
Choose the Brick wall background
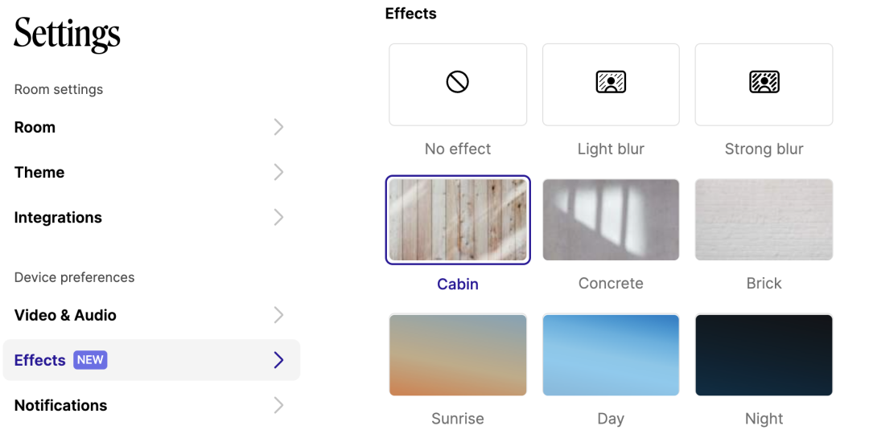[764, 220]
